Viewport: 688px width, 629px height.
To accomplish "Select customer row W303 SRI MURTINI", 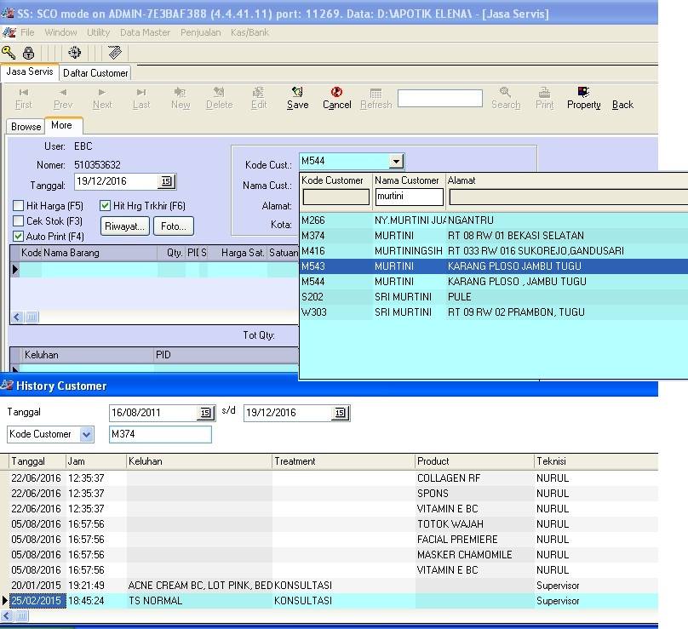I will 494,312.
